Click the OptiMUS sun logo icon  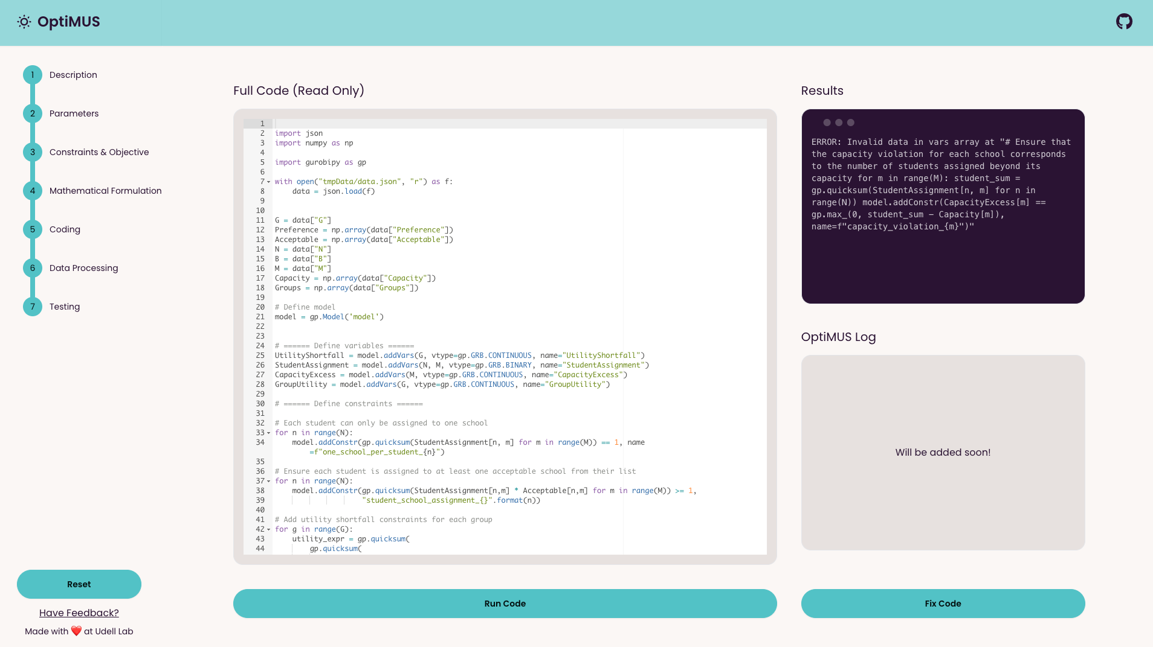(x=24, y=22)
